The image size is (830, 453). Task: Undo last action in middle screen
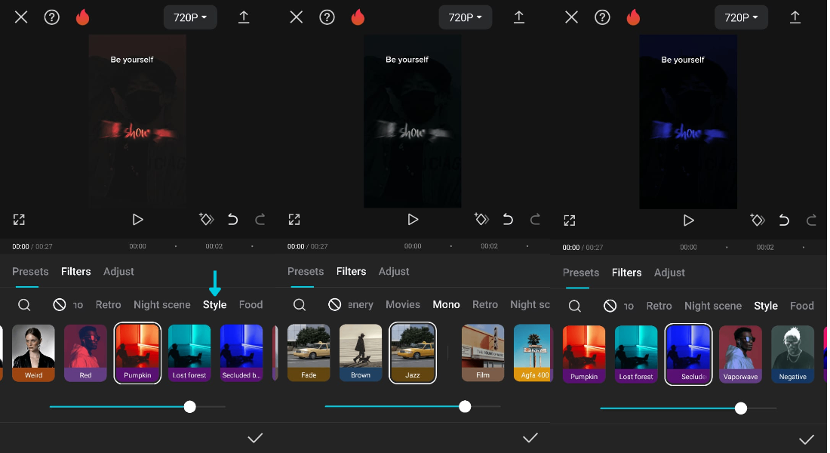point(508,220)
